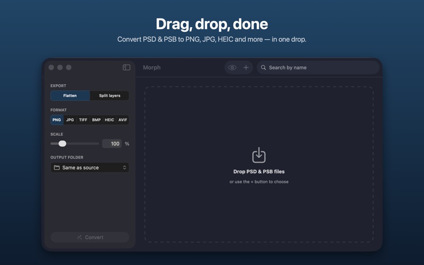This screenshot has width=424, height=265.
Task: Click the Drop PSD & PSB files text
Action: coord(259,171)
